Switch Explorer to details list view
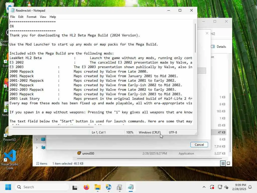The height and width of the screenshot is (193, 257). [223, 163]
